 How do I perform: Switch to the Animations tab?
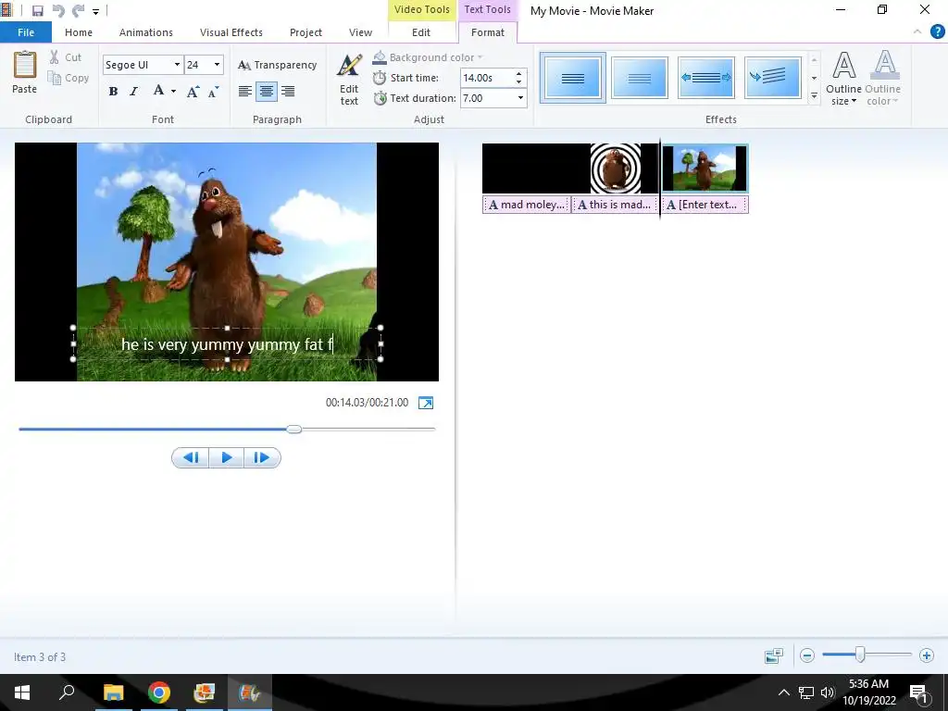[x=145, y=32]
